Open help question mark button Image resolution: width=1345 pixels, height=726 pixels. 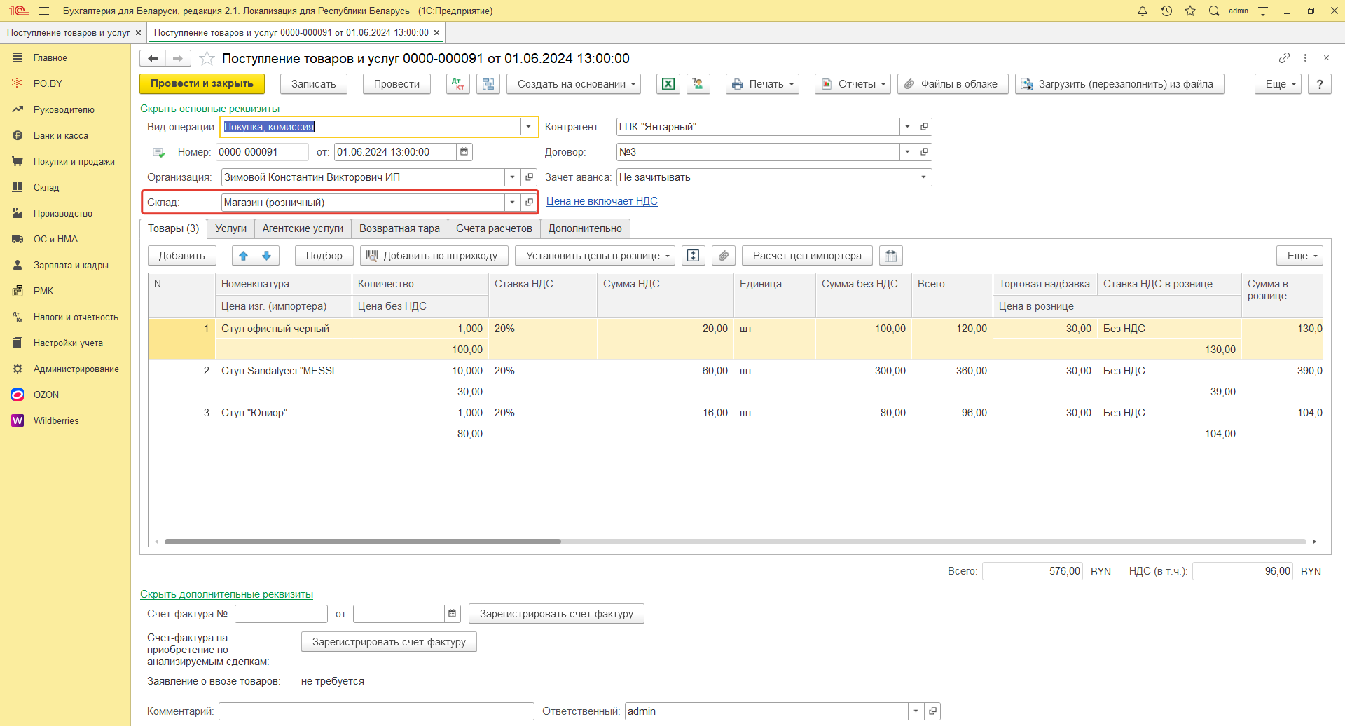point(1320,84)
